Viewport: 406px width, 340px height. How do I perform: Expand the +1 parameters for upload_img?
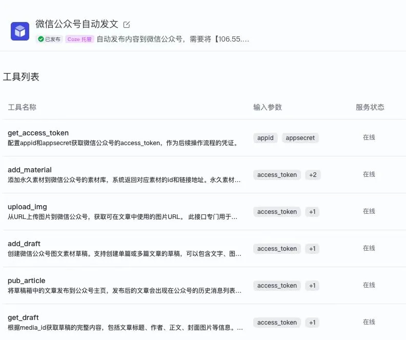[x=312, y=212]
